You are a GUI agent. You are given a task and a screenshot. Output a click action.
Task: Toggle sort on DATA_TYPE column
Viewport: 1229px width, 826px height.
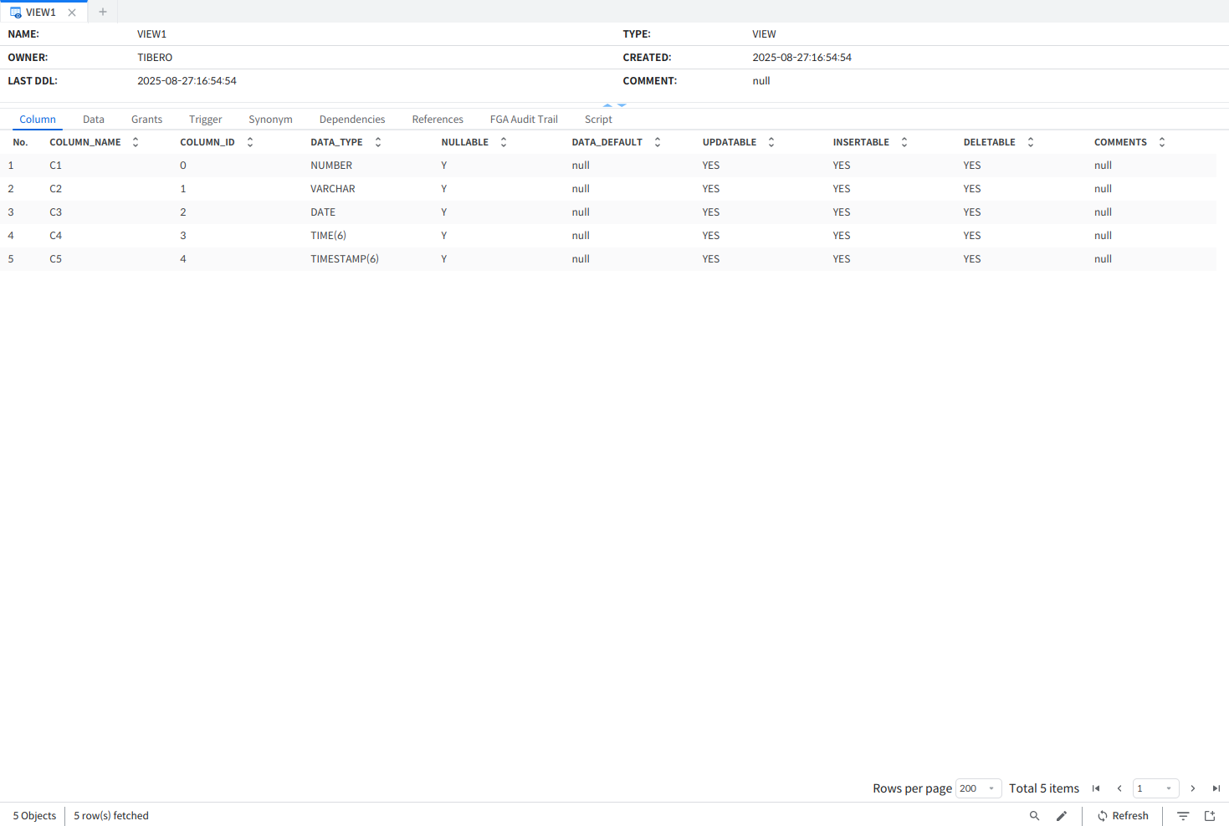(378, 142)
